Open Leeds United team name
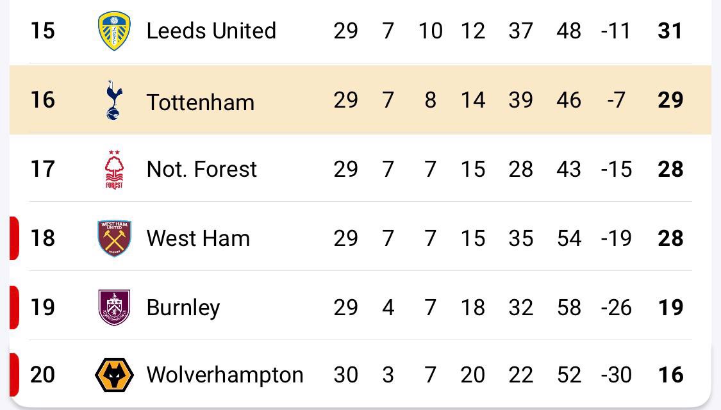721x410 pixels. coord(211,31)
